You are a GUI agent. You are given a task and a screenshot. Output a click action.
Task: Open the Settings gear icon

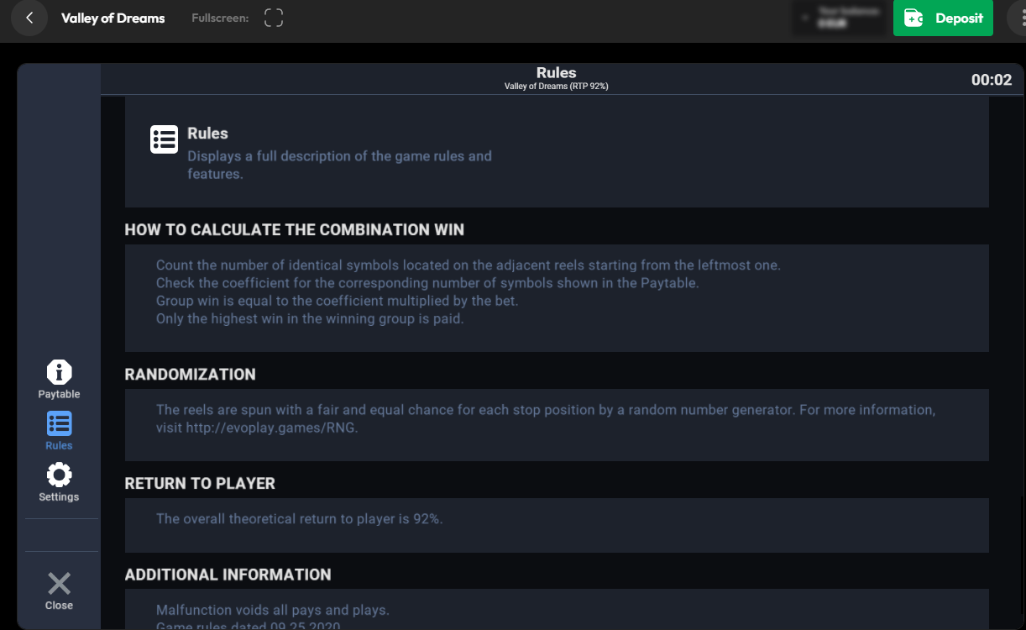pyautogui.click(x=59, y=475)
